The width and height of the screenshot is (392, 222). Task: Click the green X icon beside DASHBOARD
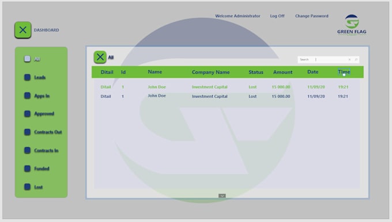[x=22, y=30]
